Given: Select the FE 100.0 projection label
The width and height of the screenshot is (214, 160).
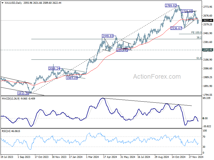Looking at the screenshot, I should (196, 33).
